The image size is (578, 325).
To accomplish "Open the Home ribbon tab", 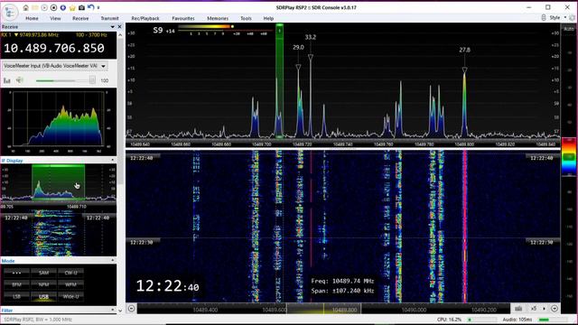I will pyautogui.click(x=32, y=18).
